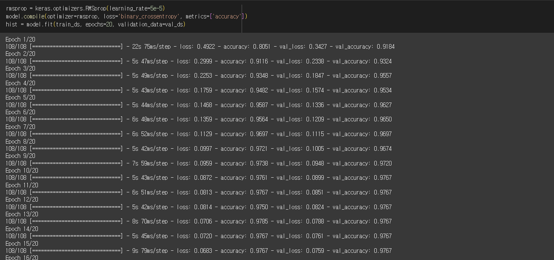Click the loss: 0.1359 result row

click(199, 119)
